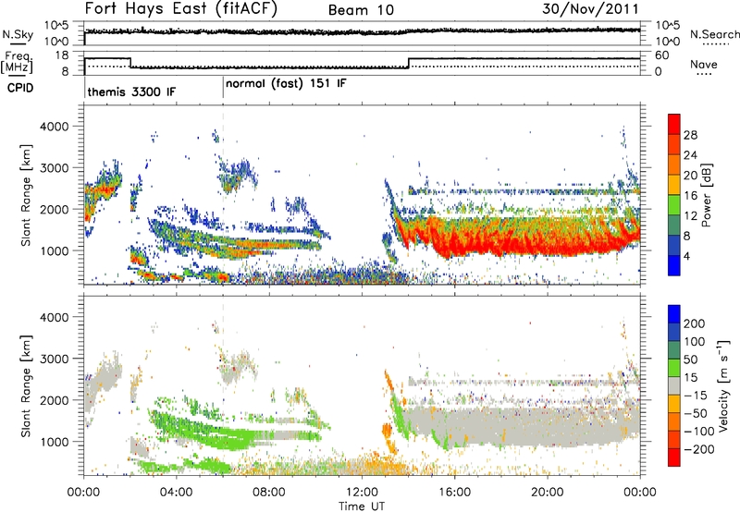The width and height of the screenshot is (740, 512).
Task: Pick the red top segment of power colorbar
Action: click(x=674, y=124)
